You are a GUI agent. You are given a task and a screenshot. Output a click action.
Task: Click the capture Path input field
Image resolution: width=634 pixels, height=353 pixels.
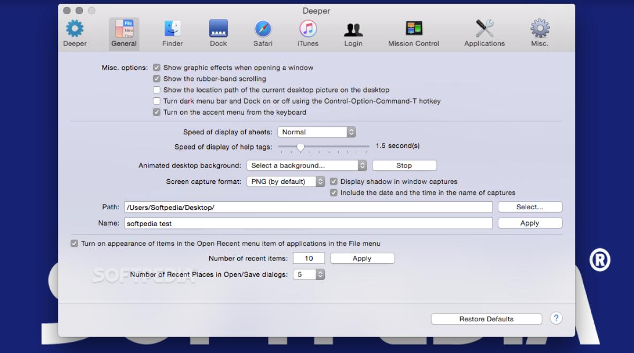(x=308, y=207)
